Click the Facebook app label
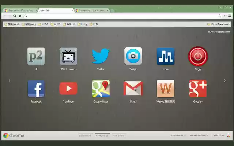Screen dimensions: 234x146 (36, 101)
